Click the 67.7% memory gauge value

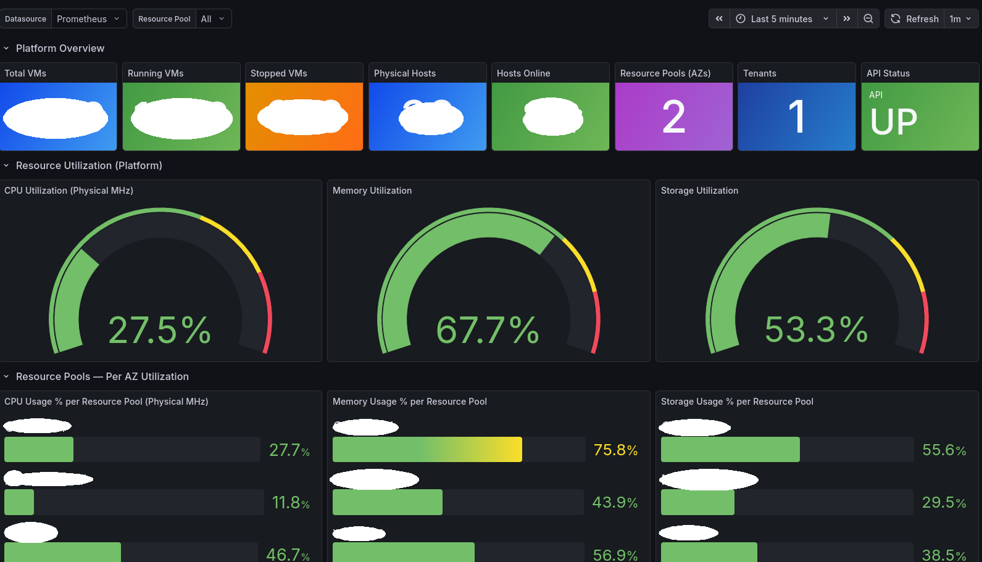pos(488,330)
